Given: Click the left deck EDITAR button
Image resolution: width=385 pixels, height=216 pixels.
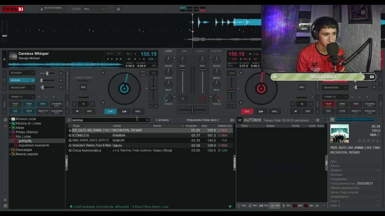Looking at the screenshot, I should [x=110, y=54].
